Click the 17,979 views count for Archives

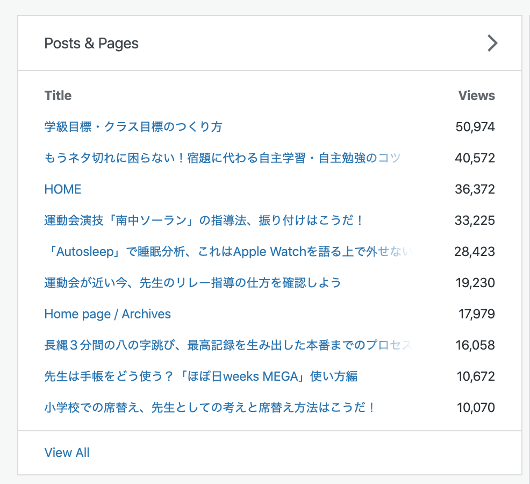(x=477, y=314)
